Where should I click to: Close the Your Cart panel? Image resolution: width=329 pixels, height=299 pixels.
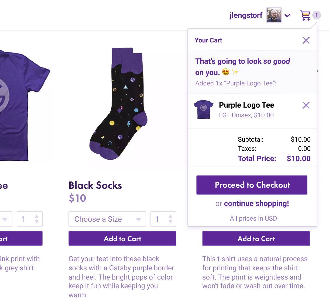click(x=306, y=40)
